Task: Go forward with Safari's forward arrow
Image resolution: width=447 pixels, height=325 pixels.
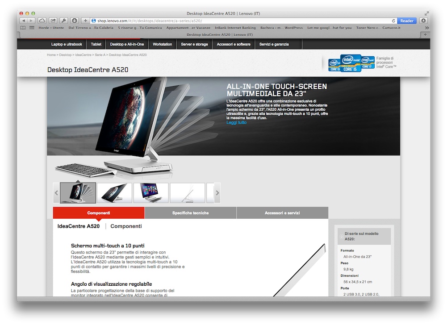Action: [x=31, y=21]
